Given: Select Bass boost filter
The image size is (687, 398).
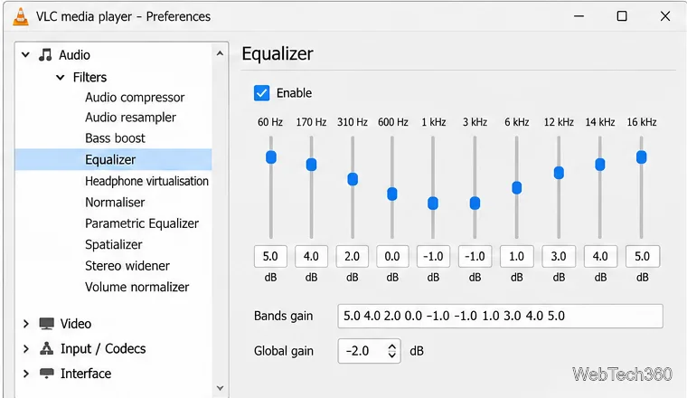Looking at the screenshot, I should [115, 138].
